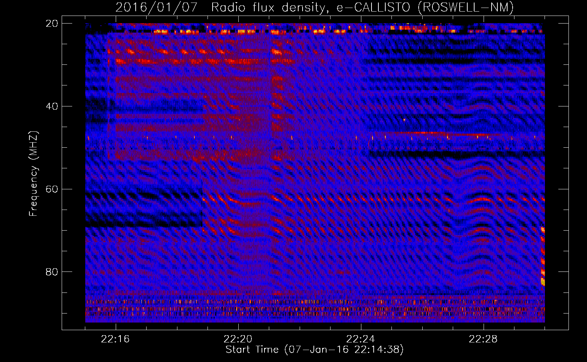Click the 'Frequency (MHZ)' axis label
The image size is (587, 362).
[33, 173]
